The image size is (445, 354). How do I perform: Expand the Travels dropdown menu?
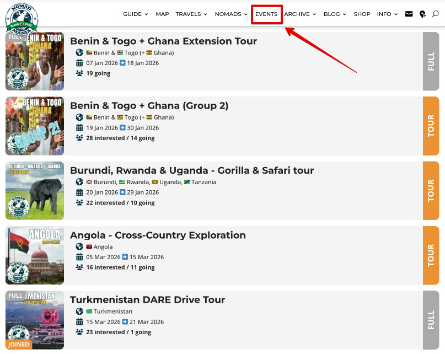click(x=191, y=14)
